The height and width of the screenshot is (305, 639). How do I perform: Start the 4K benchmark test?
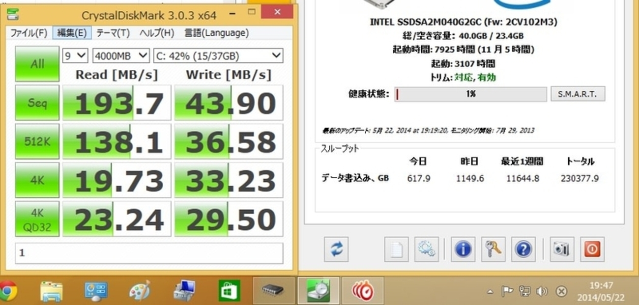(x=37, y=180)
